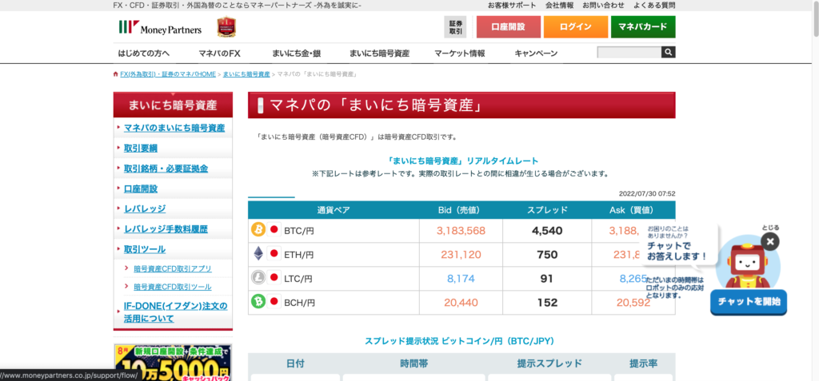This screenshot has height=381, width=819.
Task: Open はじめての方へ menu
Action: pyautogui.click(x=144, y=54)
